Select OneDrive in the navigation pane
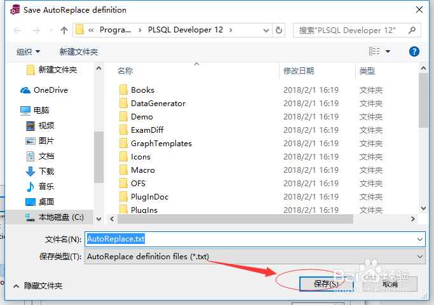The height and width of the screenshot is (305, 434). 44,90
